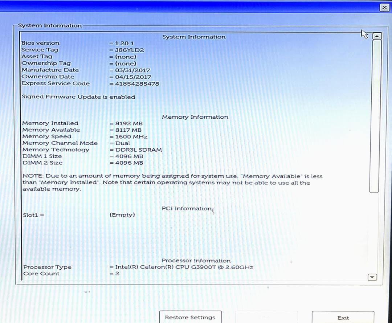
Task: Click the System Information header
Action: [194, 37]
